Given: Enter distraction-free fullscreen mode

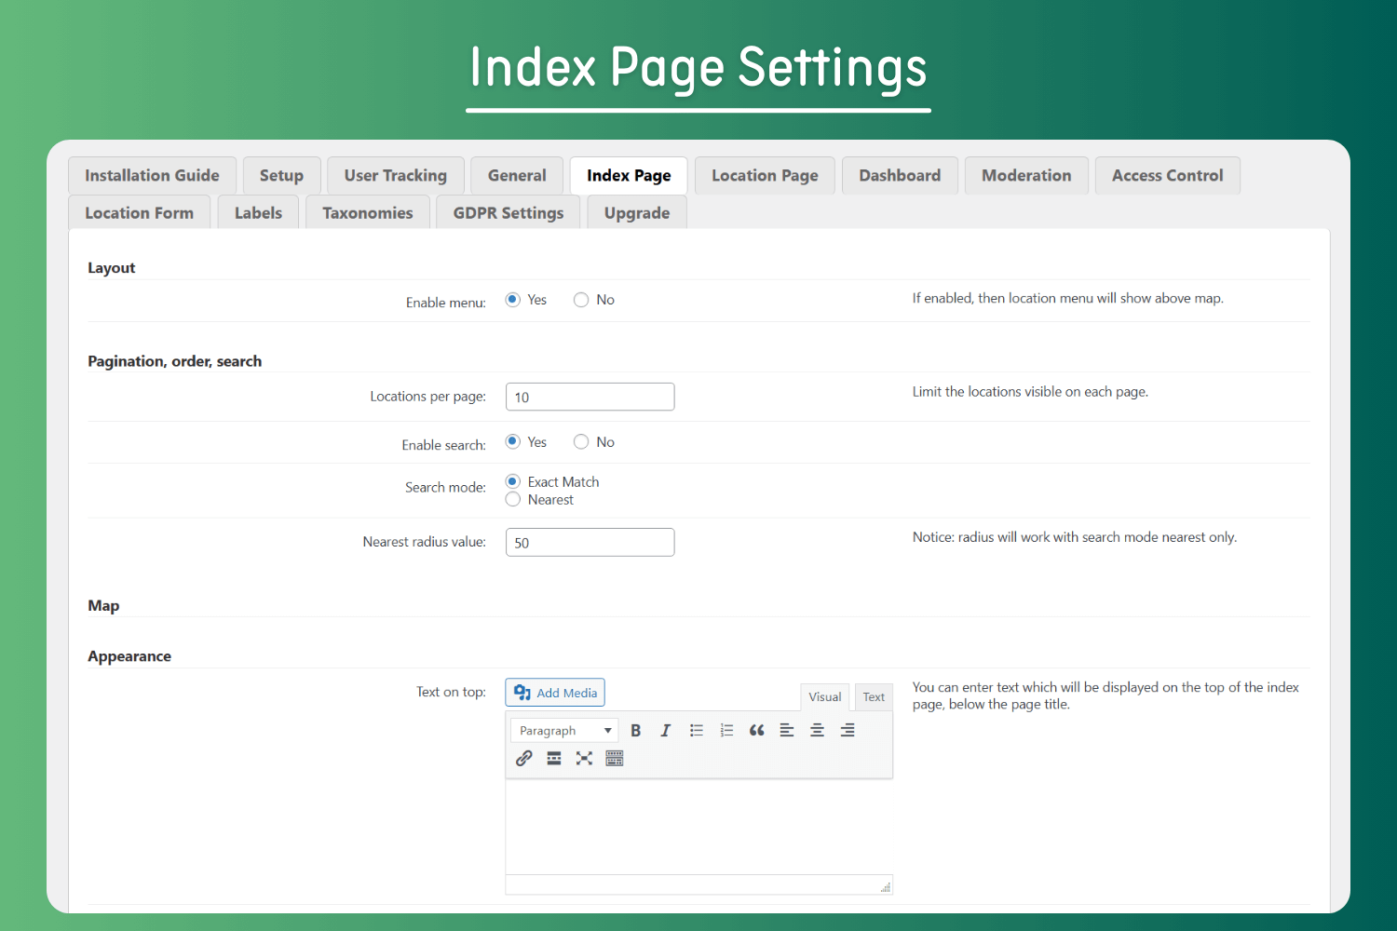Looking at the screenshot, I should pyautogui.click(x=584, y=759).
